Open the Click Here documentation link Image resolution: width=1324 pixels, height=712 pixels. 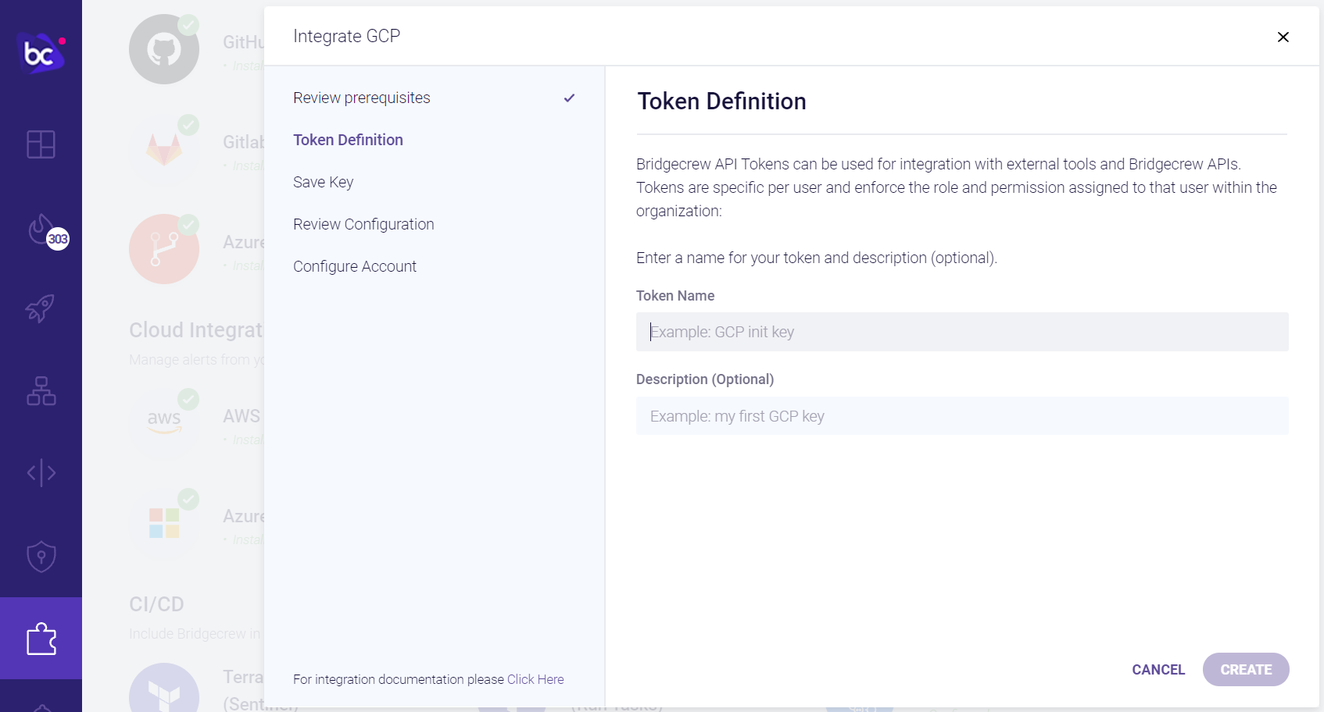pos(535,679)
